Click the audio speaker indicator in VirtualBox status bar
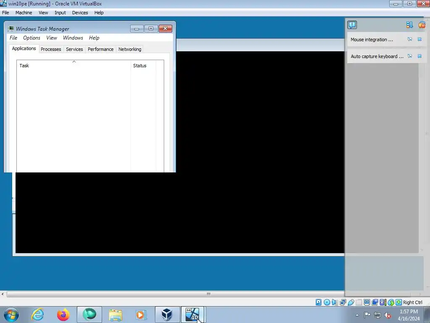Screen dimensions: 430x323 335,302
